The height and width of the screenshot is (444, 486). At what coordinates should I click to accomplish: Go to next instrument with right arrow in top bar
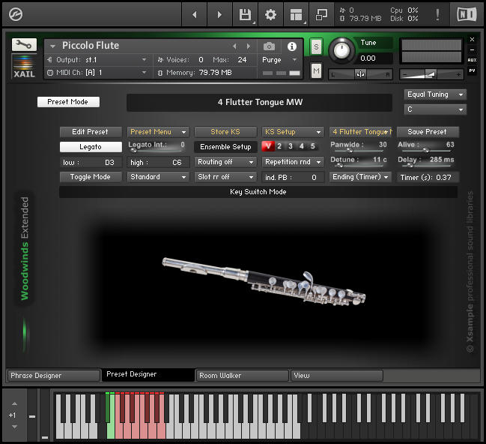(219, 14)
